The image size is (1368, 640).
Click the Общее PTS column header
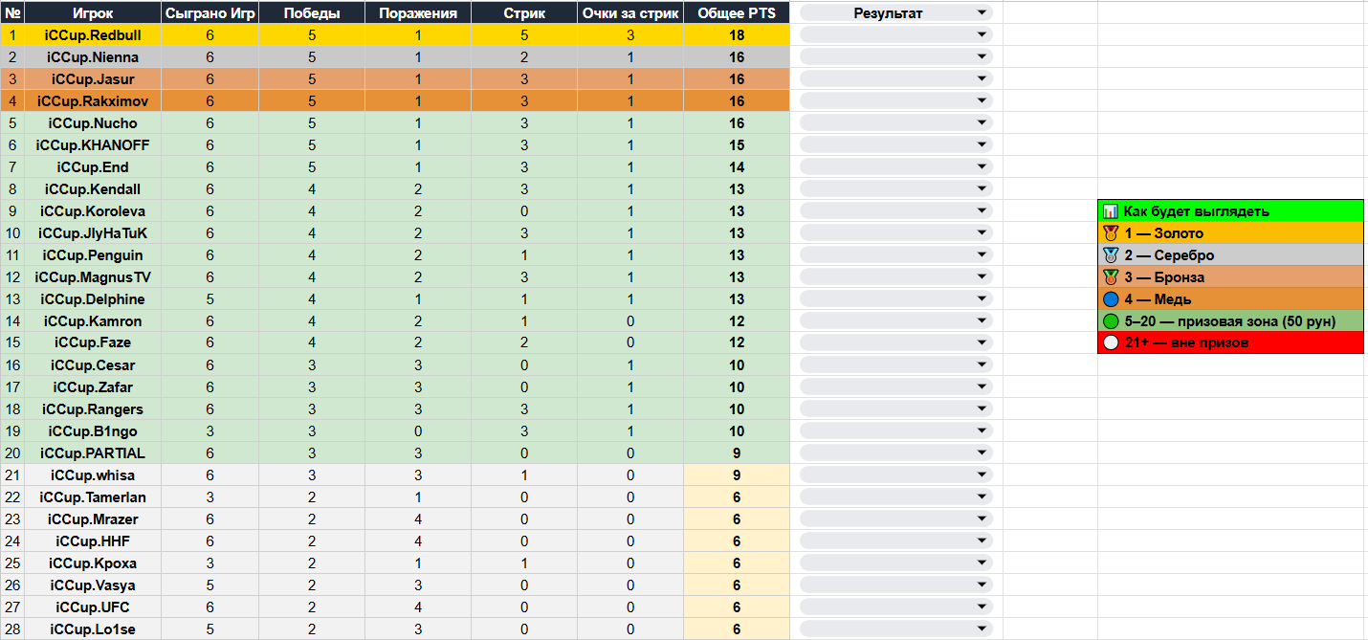(x=737, y=13)
